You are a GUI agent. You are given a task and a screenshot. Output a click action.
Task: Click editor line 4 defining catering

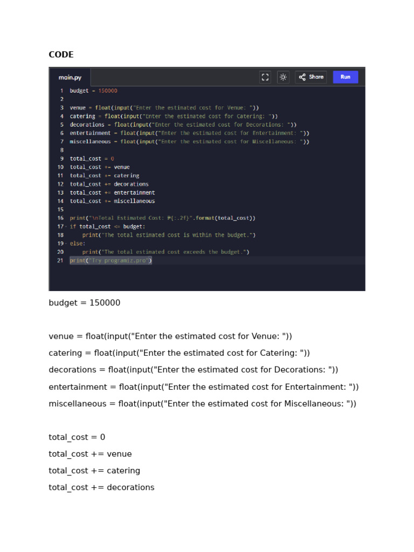point(174,116)
